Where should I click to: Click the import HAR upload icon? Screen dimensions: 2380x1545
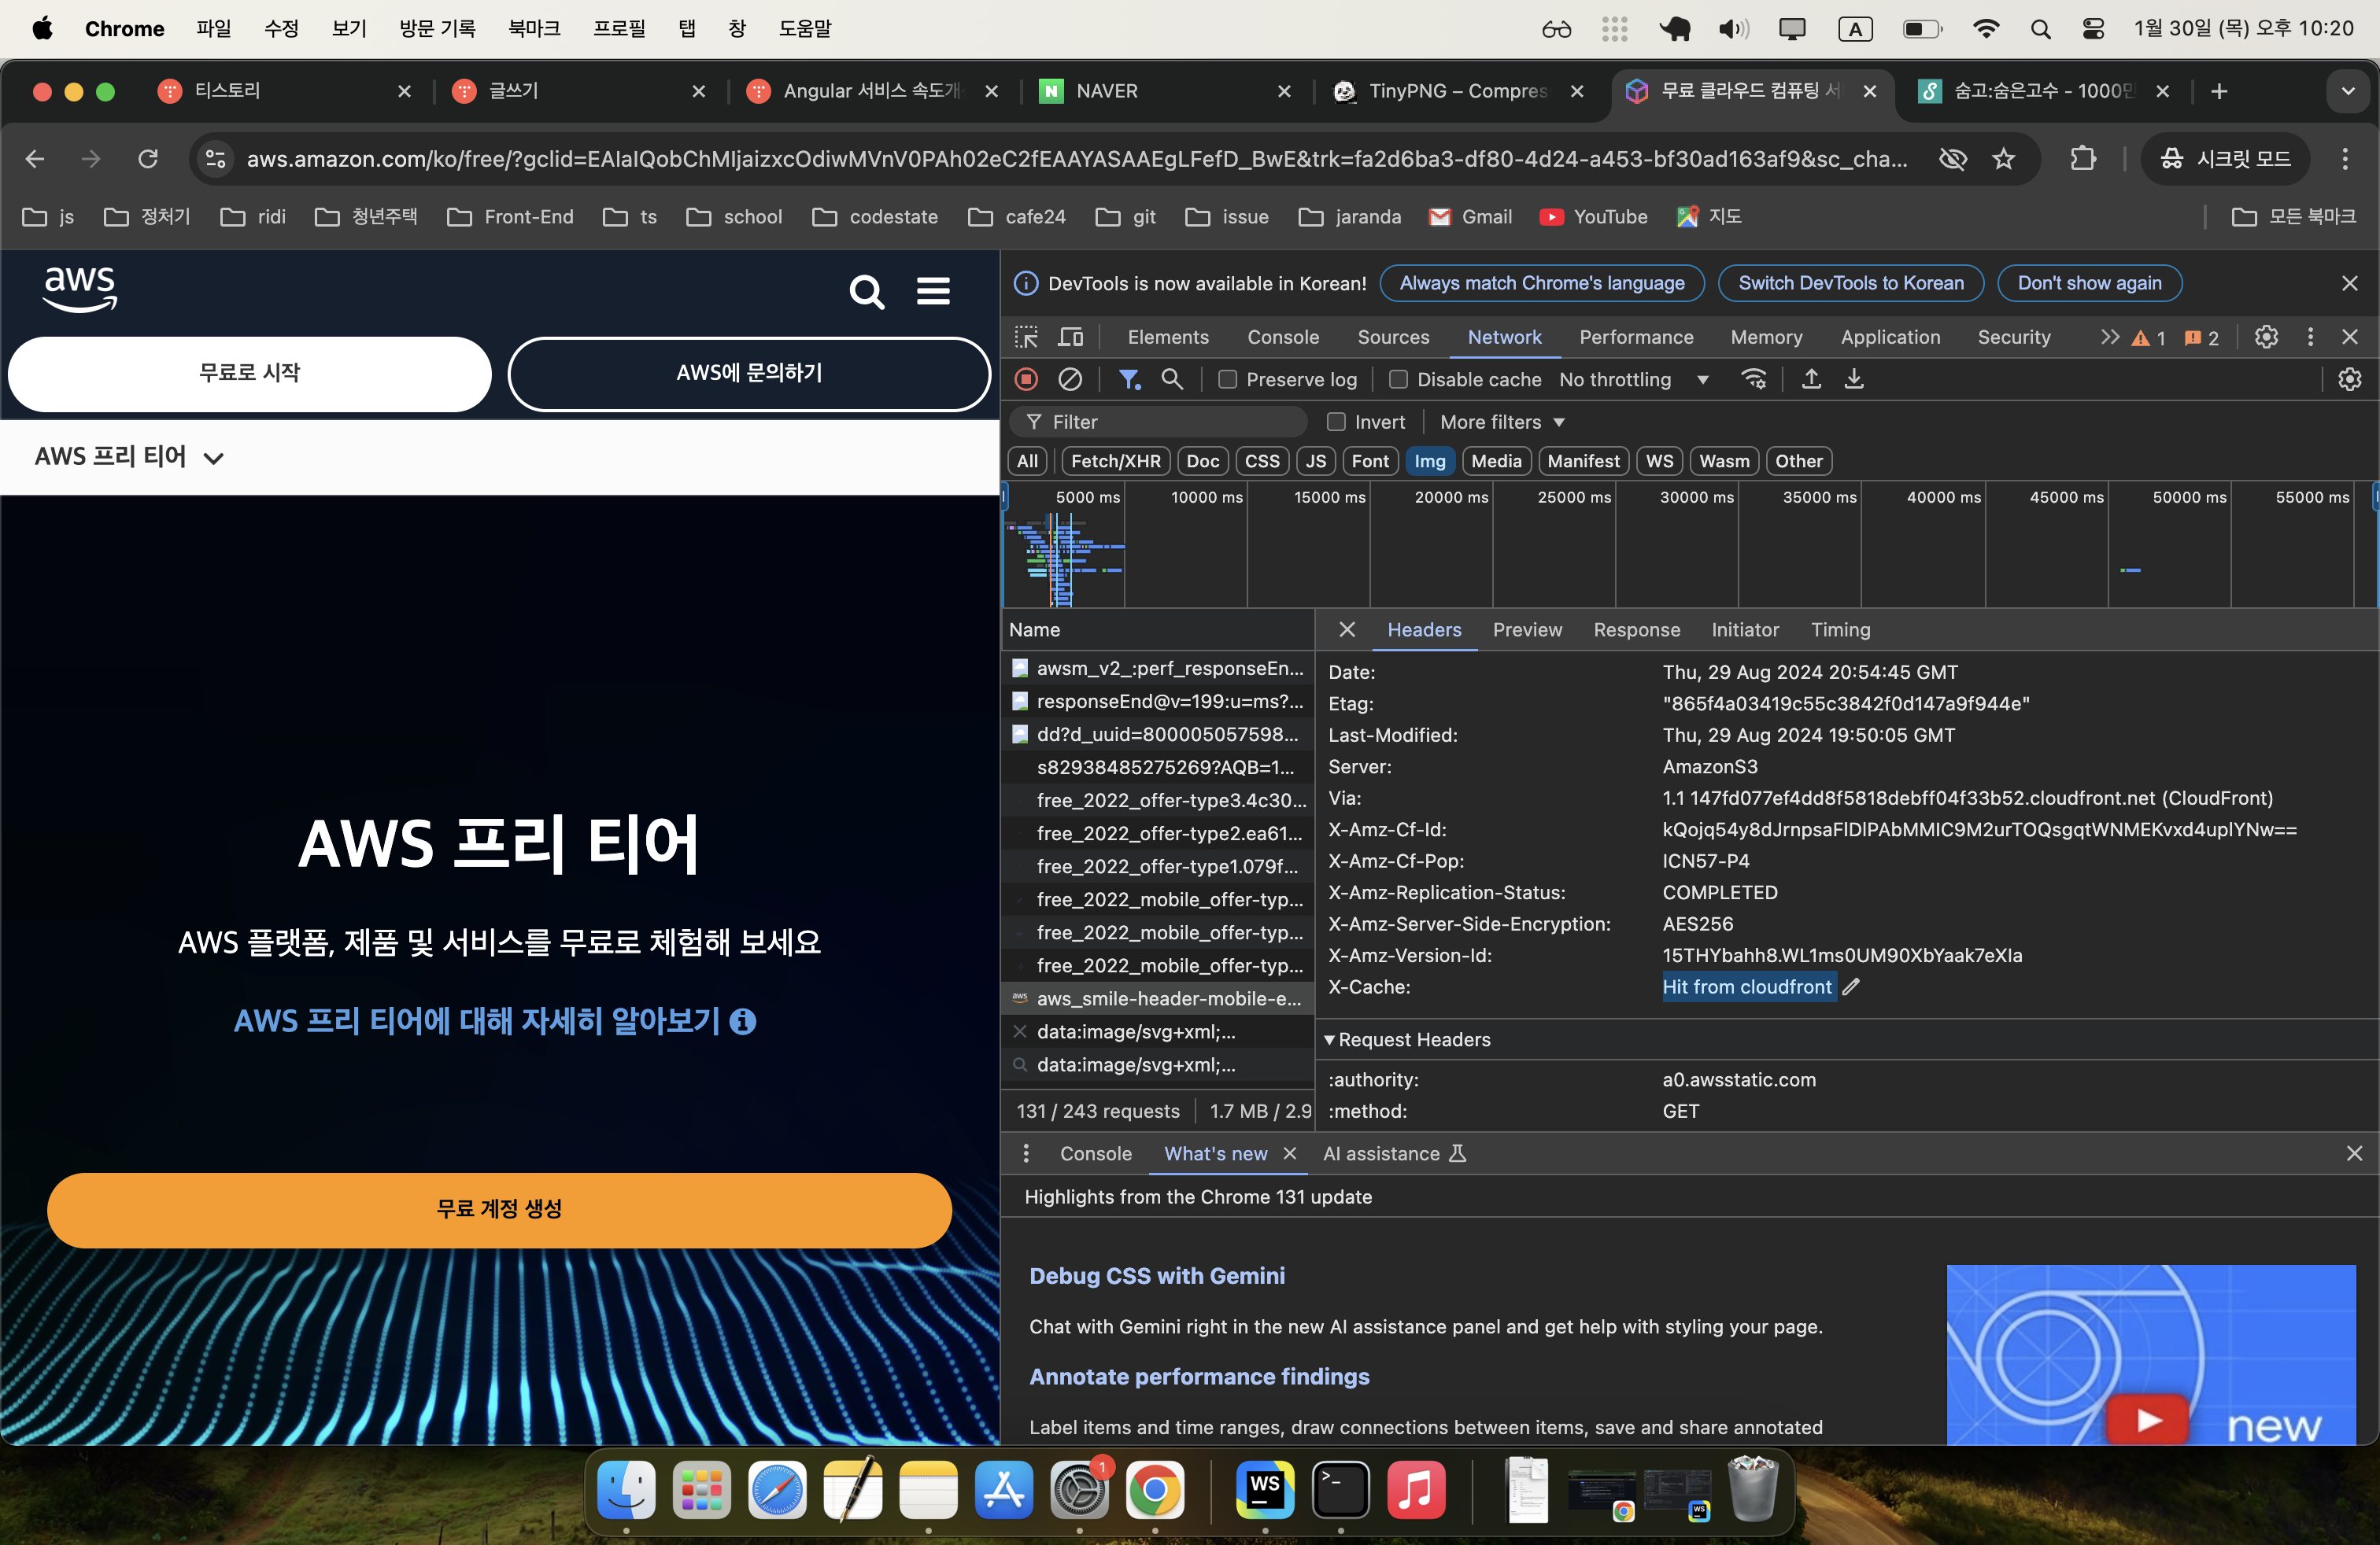click(x=1811, y=380)
